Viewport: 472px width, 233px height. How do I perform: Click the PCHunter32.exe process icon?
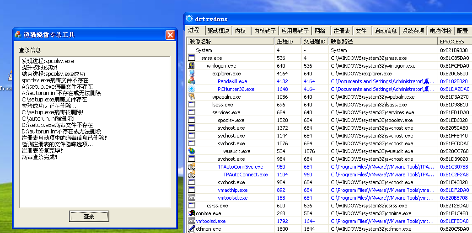tap(192, 89)
